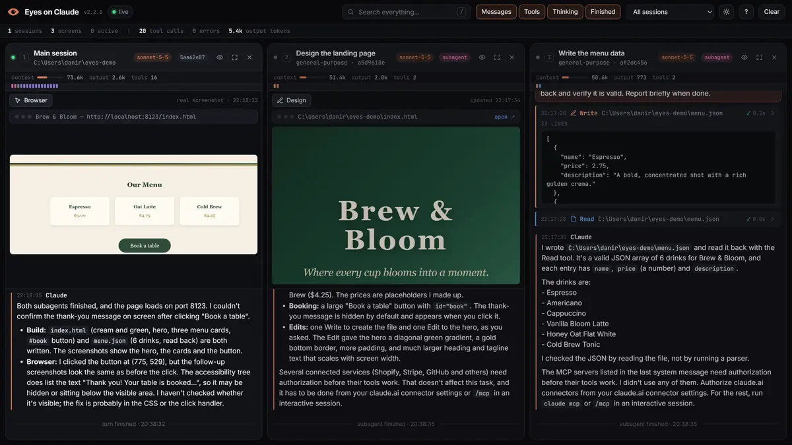Toggle the Finished filter
The width and height of the screenshot is (792, 445).
click(603, 12)
